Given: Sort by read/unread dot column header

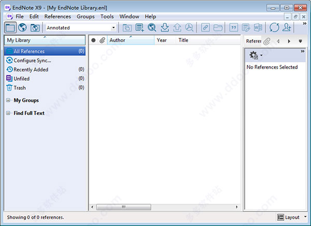Looking at the screenshot, I should [x=93, y=40].
